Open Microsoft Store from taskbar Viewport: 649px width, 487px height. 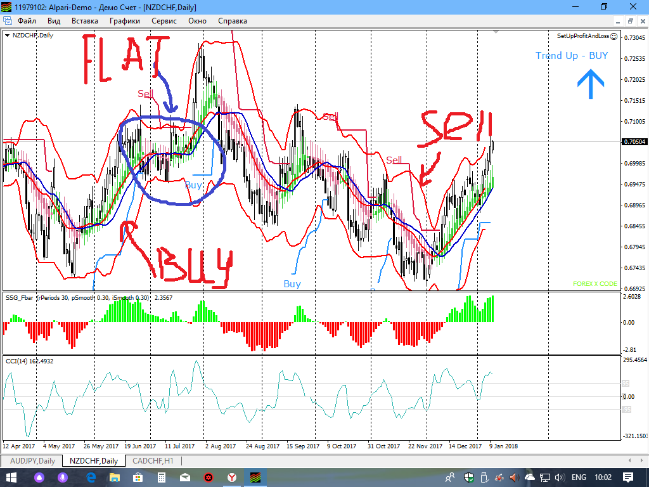pyautogui.click(x=138, y=477)
